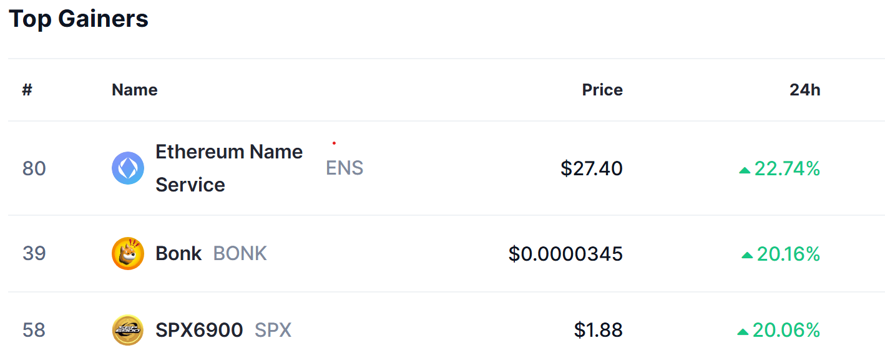Viewport: 885px width, 363px height.
Task: Click the BONK ticker symbol
Action: [240, 254]
